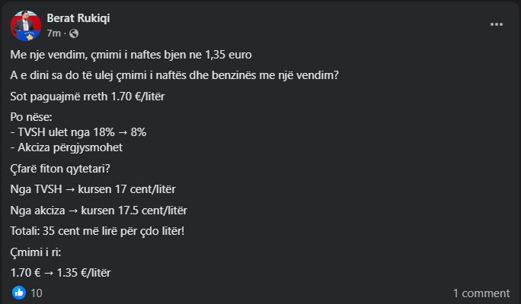Click the blue thumbs-up reaction icon
This screenshot has height=304, width=521.
point(18,293)
